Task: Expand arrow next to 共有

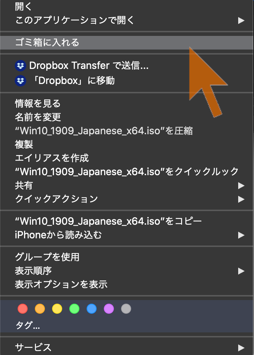Action: click(241, 186)
